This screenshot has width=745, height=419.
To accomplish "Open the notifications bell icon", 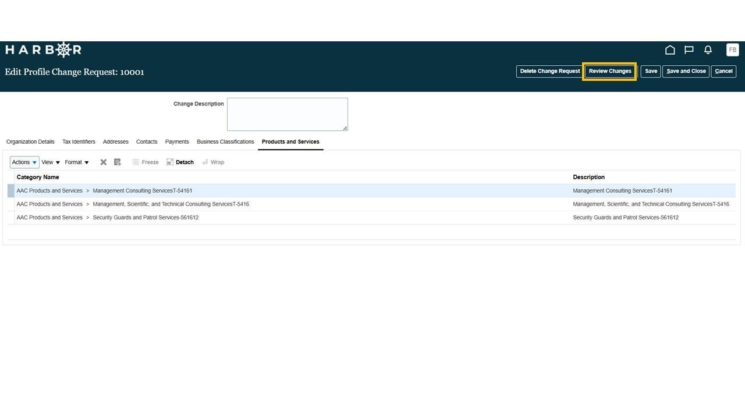I will pyautogui.click(x=708, y=50).
